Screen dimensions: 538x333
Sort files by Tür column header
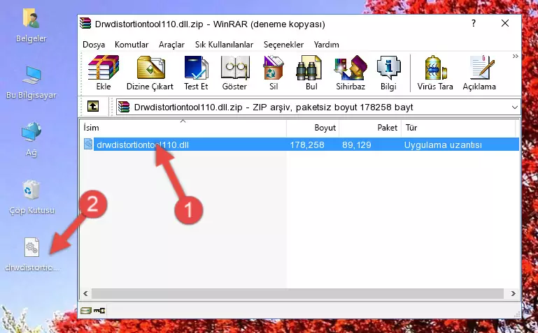coord(458,128)
